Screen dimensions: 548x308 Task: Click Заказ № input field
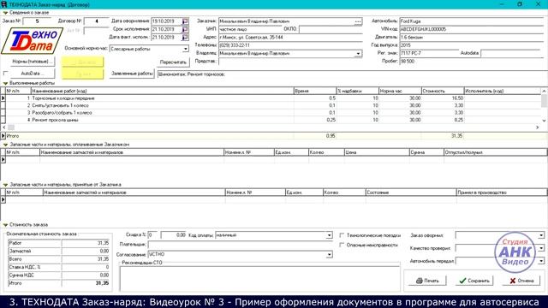point(37,21)
